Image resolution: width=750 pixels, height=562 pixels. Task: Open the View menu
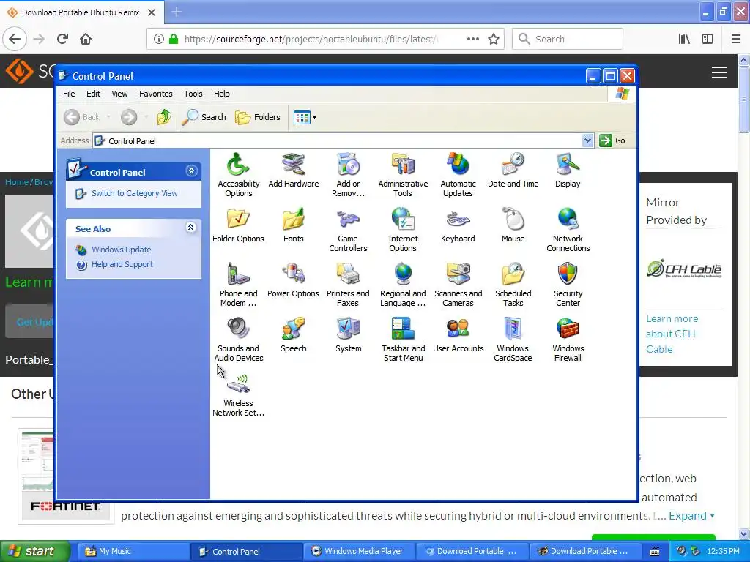click(119, 94)
